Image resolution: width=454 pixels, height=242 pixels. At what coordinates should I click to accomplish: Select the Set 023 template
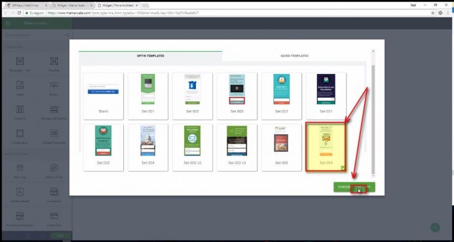(282, 95)
